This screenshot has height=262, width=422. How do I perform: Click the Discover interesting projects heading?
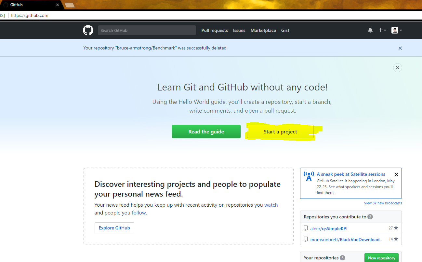click(x=188, y=189)
